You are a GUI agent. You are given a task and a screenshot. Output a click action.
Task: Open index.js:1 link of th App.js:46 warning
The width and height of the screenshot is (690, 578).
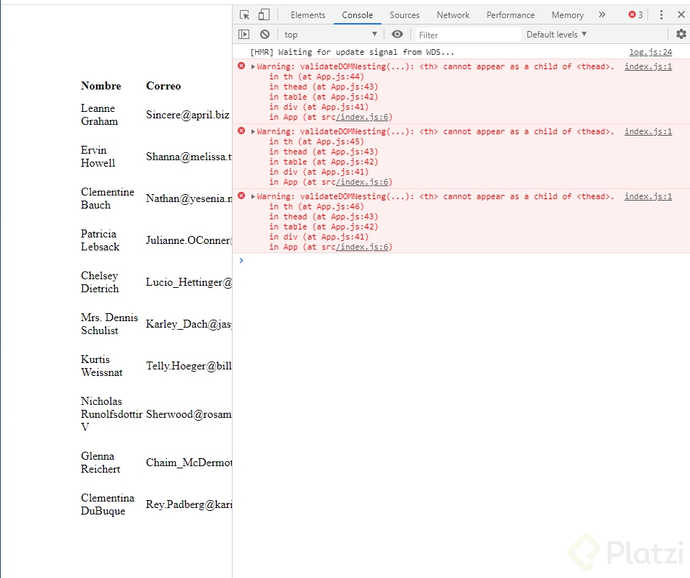point(648,196)
